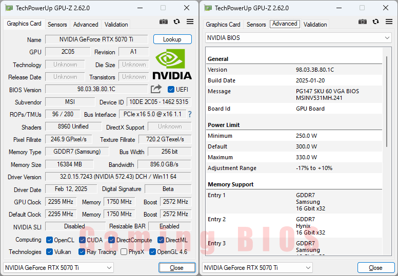Click the Pixel Fillrate field 246.9 GPixel/s
This screenshot has width=398, height=276.
coord(69,139)
